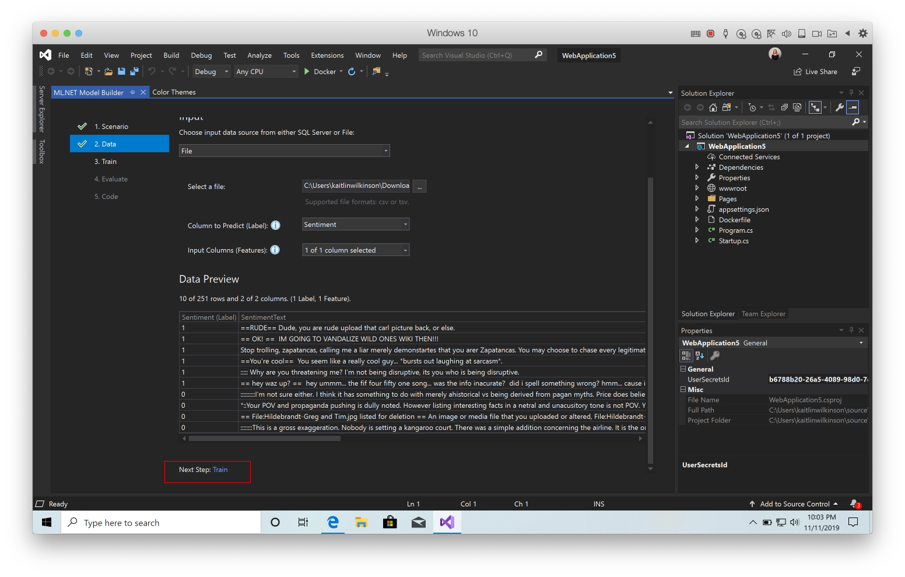Open the '1 of 1 column selected' dropdown
Image resolution: width=905 pixels, height=577 pixels.
(x=356, y=250)
